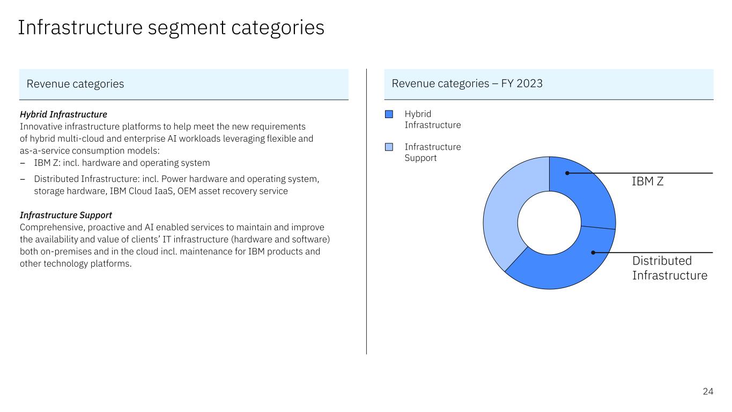This screenshot has width=732, height=412.
Task: Click the italic 'Infrastructure Support' heading
Action: click(x=65, y=215)
